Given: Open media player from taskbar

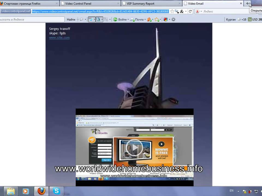Looking at the screenshot, I should (25, 191).
